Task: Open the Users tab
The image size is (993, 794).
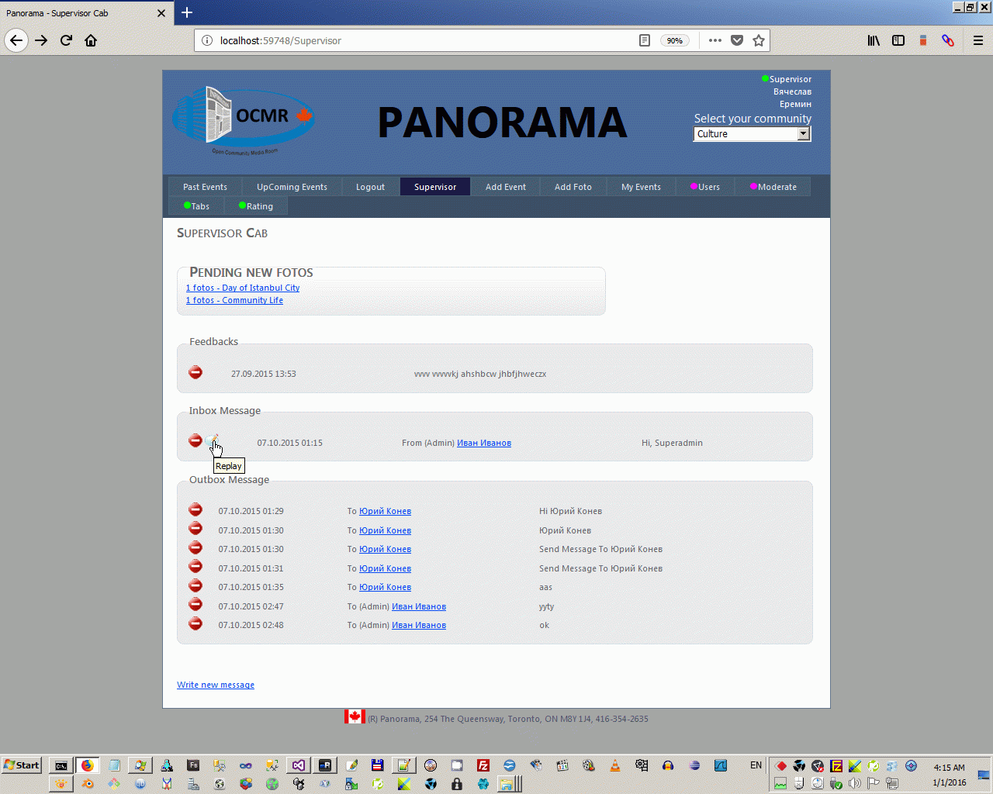Action: [x=705, y=187]
